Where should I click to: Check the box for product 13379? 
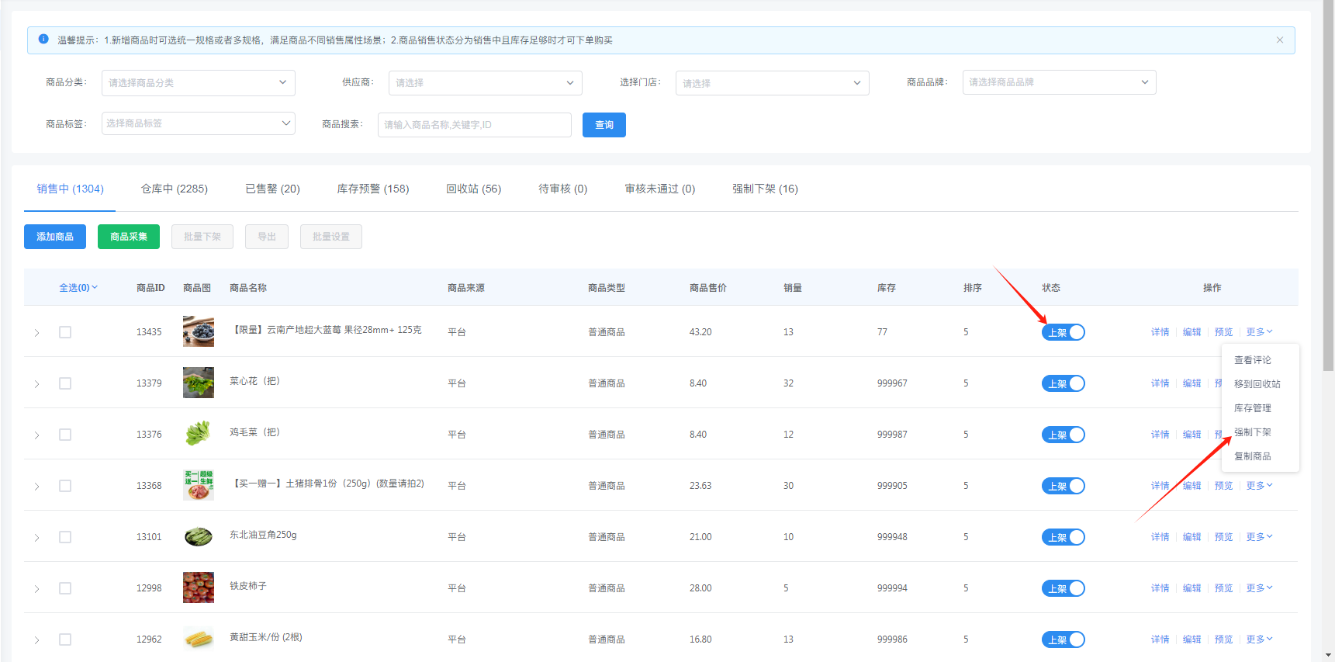pos(65,383)
